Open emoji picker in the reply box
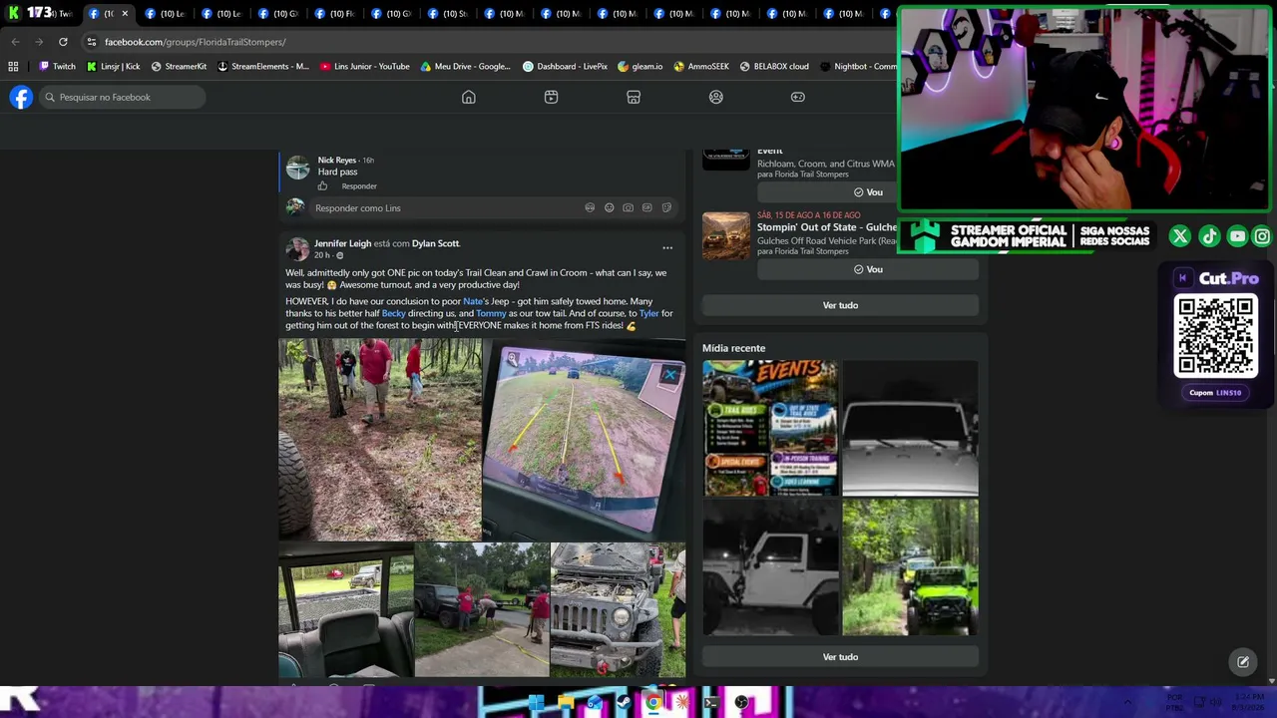Screen dimensions: 1277x718 click(x=609, y=208)
